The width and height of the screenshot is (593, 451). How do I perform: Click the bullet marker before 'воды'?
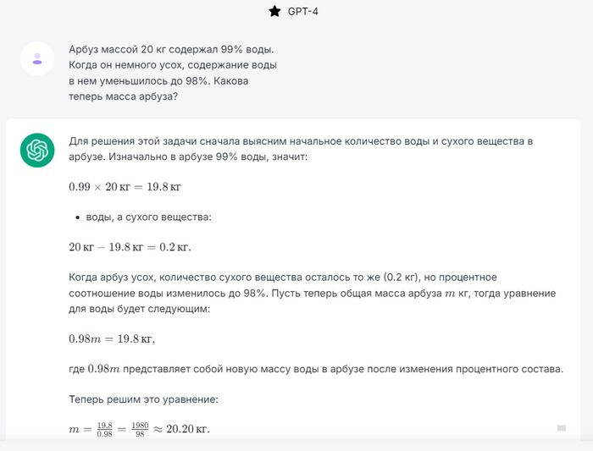click(78, 217)
